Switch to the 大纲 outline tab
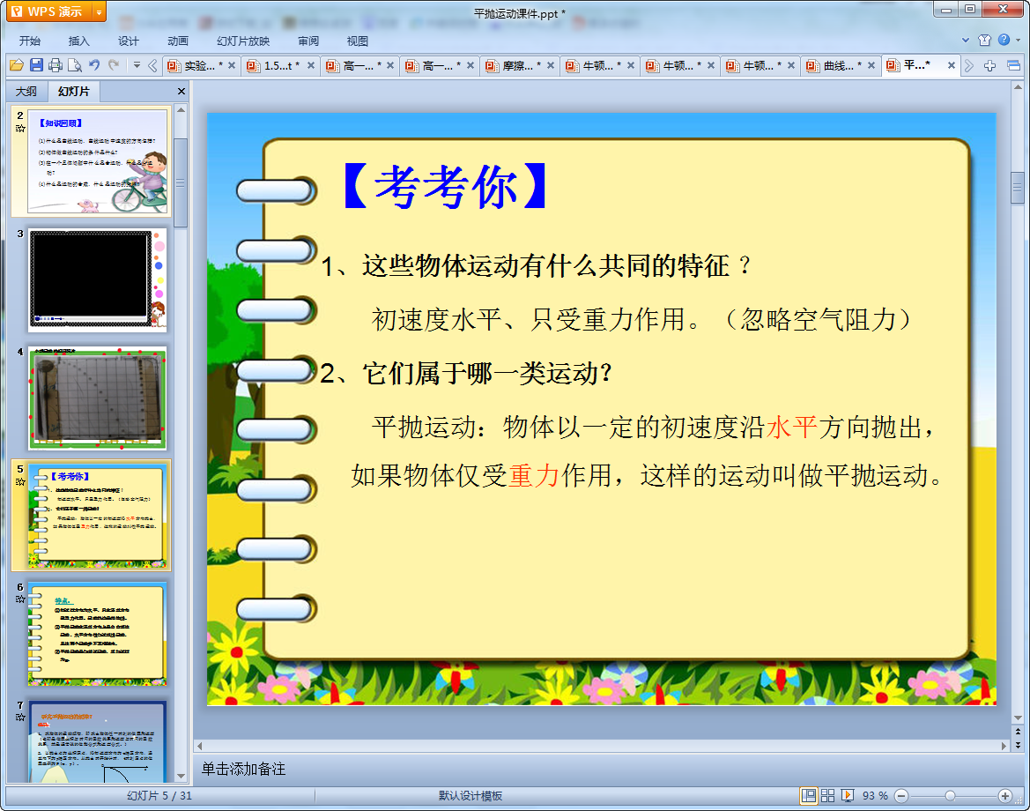This screenshot has width=1030, height=811. pos(26,92)
